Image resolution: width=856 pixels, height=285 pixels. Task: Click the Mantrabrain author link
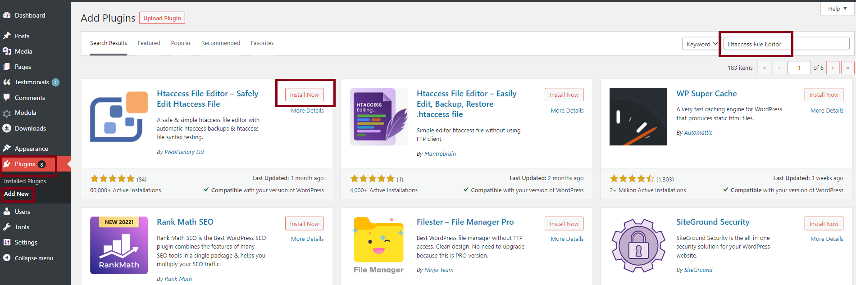pos(440,154)
